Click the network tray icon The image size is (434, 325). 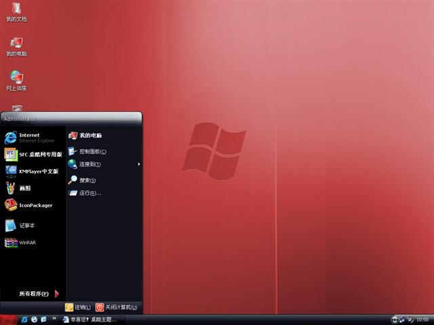coord(401,320)
